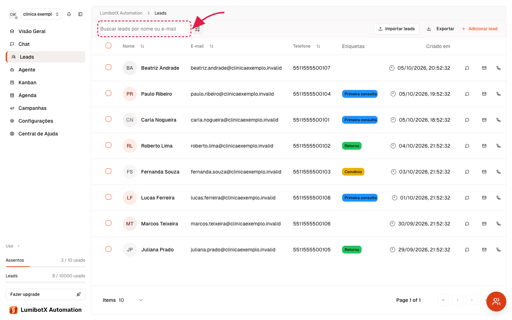Call Beatriz Andrade via phone icon
The height and width of the screenshot is (320, 512).
[x=498, y=68]
